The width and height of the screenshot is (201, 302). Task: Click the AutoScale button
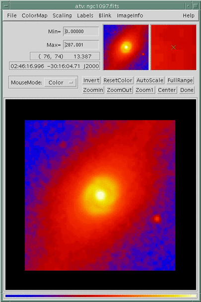(150, 80)
